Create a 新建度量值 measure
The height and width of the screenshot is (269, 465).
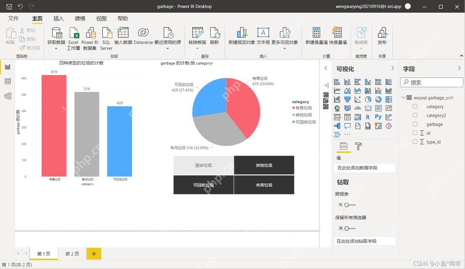click(316, 36)
